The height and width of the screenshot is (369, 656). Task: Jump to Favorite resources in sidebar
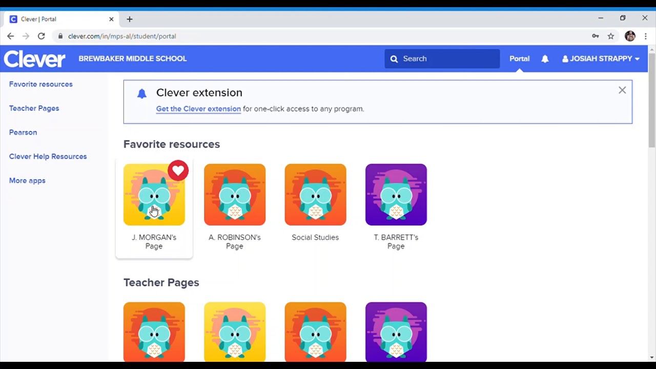41,84
